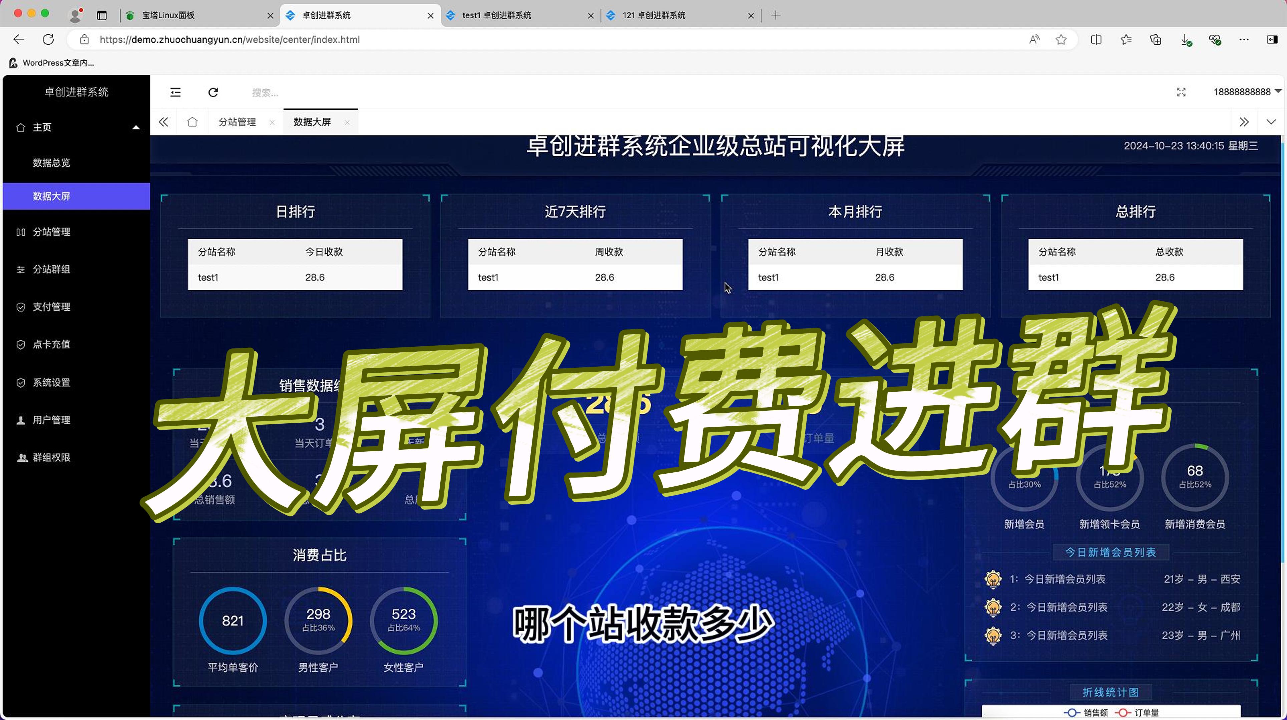Go back with the browser back arrow
The height and width of the screenshot is (720, 1287).
click(18, 39)
